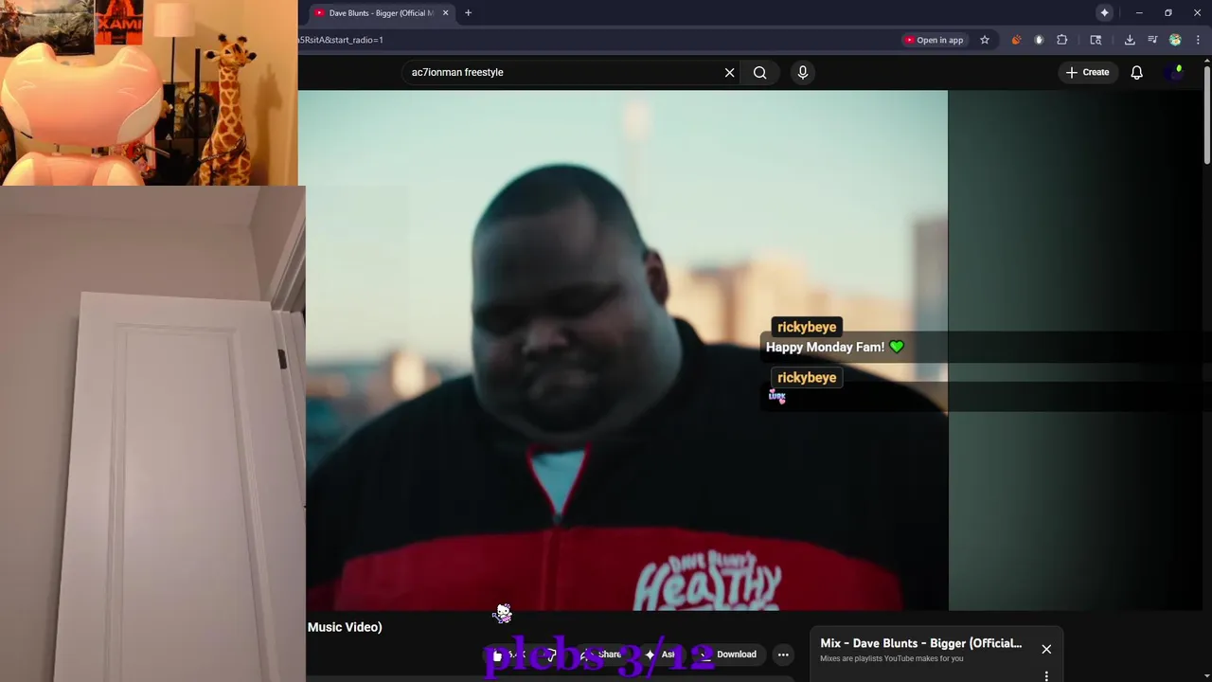The image size is (1212, 682).
Task: Open the Chrome profile avatar
Action: 1175,40
